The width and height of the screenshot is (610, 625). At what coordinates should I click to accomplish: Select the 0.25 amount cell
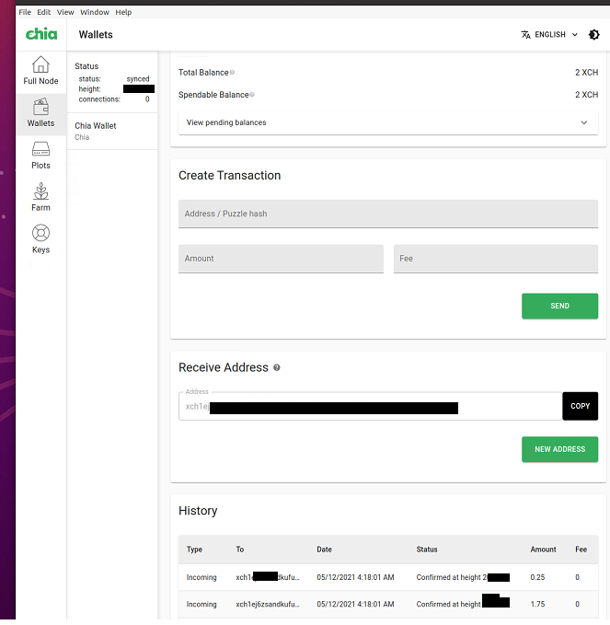click(537, 577)
